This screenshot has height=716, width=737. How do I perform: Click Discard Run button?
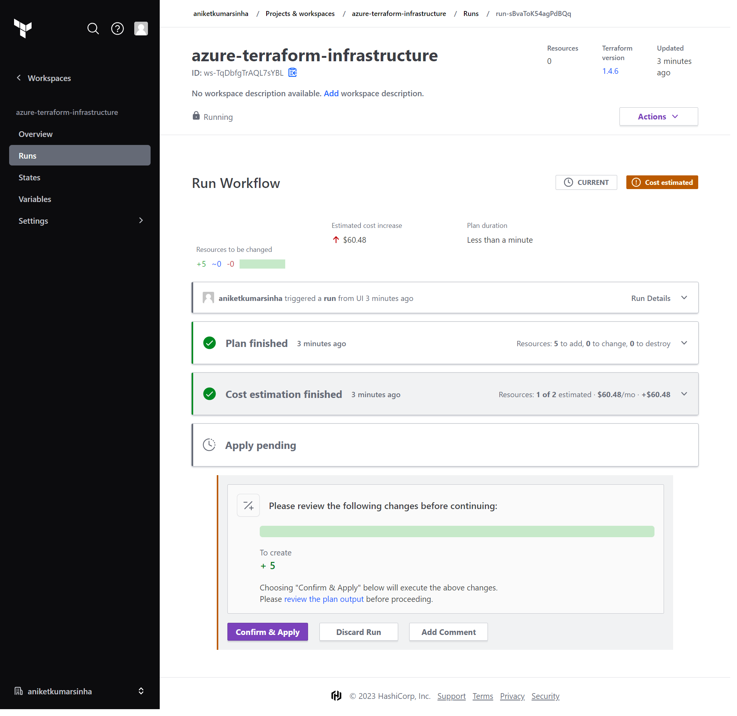359,632
